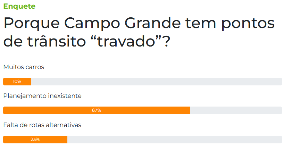
Task: Click the orange 10% bar segment
Action: coord(17,82)
